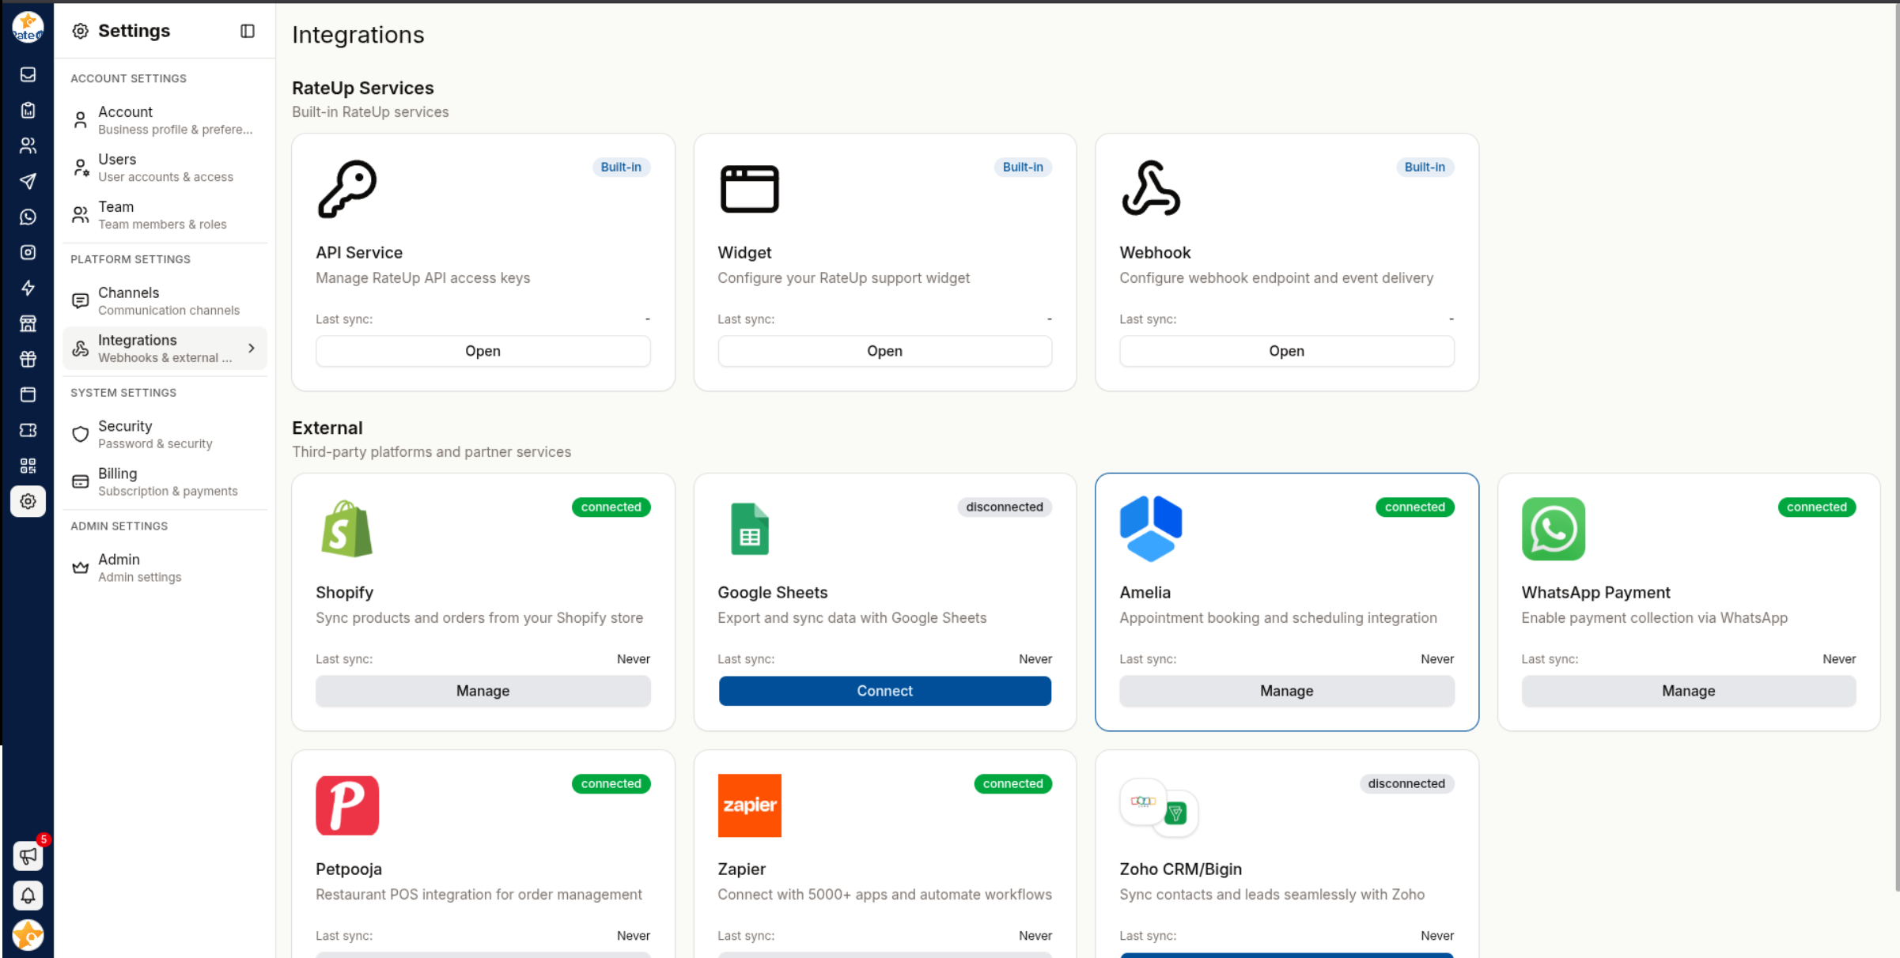Manage the WhatsApp Payment integration
Image resolution: width=1900 pixels, height=958 pixels.
pos(1688,691)
